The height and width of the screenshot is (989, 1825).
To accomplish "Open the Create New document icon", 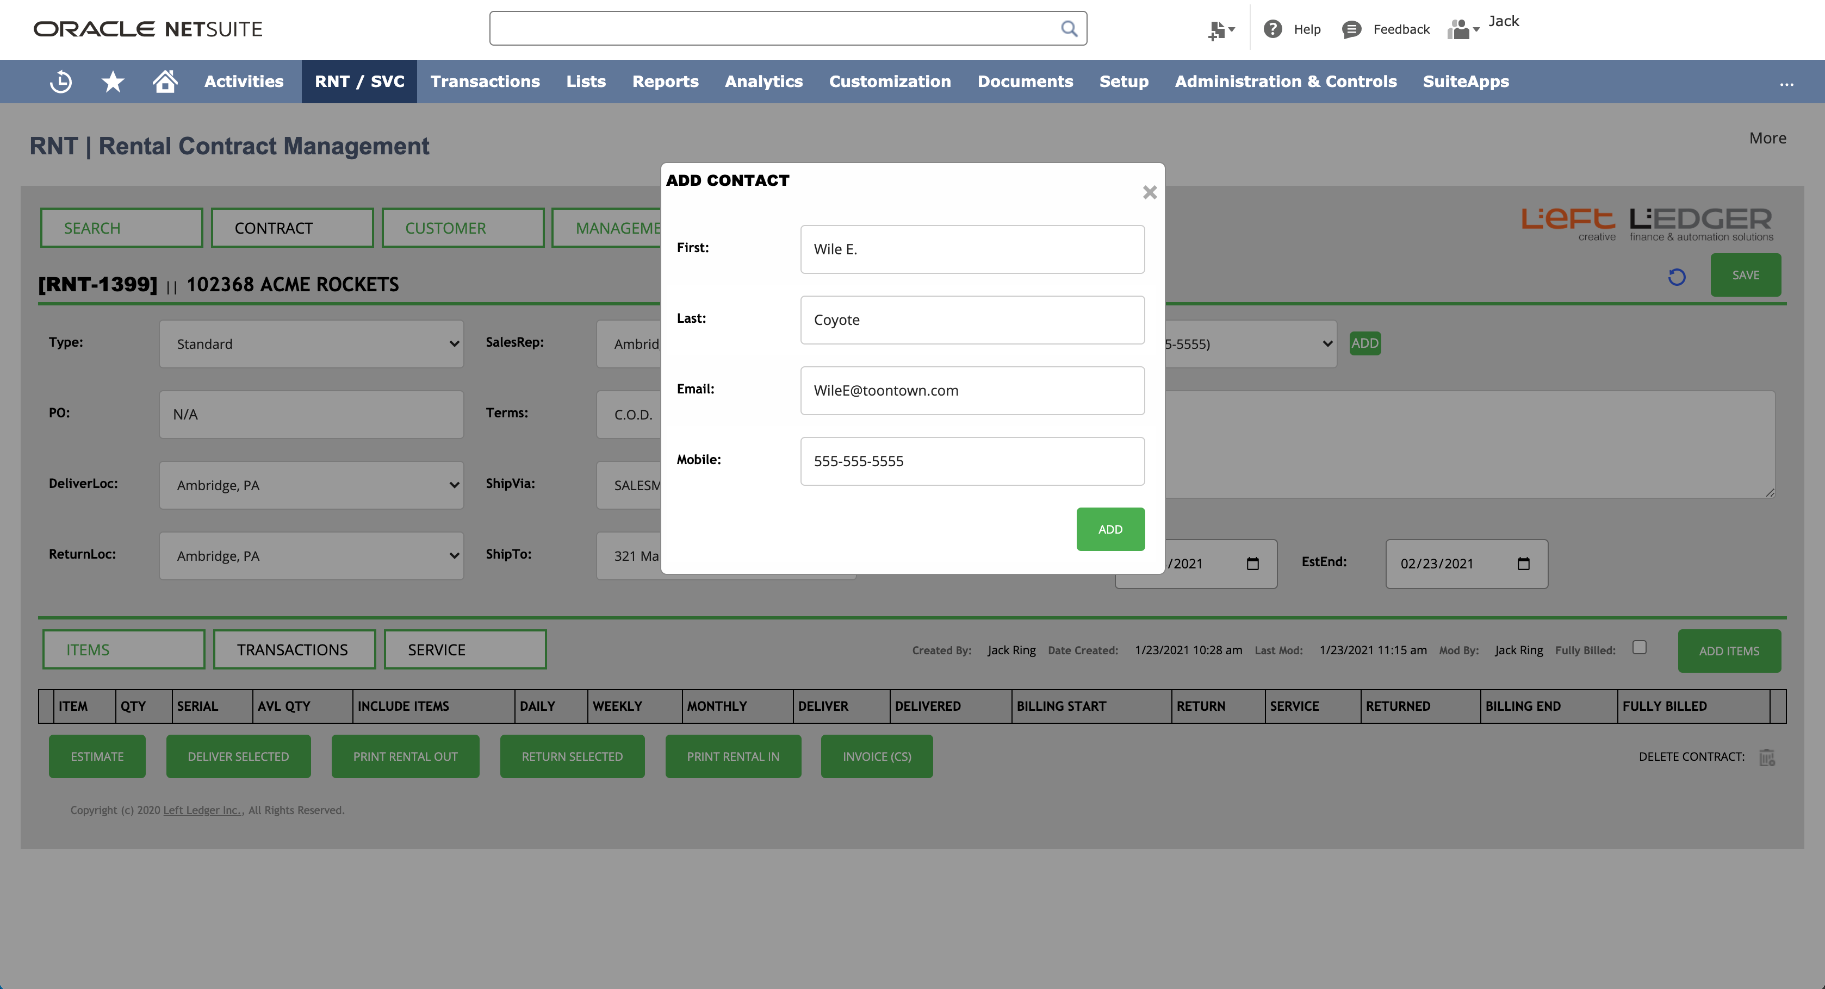I will click(1221, 30).
